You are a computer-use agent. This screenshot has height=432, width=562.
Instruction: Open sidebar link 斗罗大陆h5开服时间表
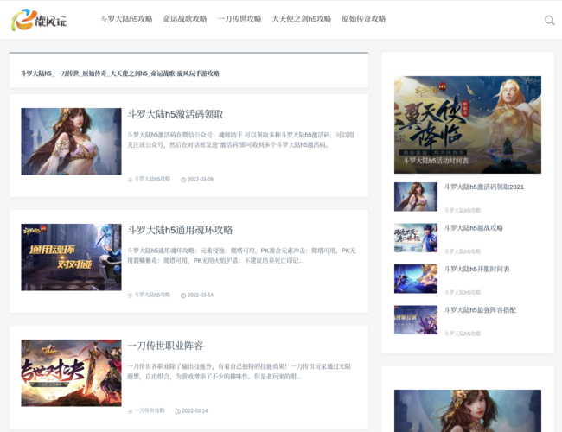click(x=476, y=269)
